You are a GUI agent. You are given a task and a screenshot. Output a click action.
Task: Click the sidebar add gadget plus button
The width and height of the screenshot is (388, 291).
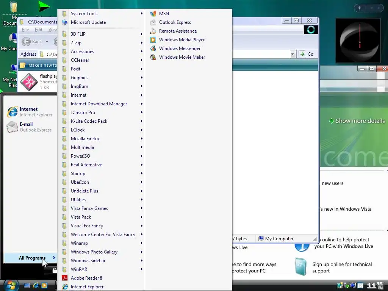[360, 8]
